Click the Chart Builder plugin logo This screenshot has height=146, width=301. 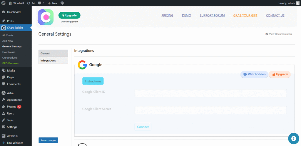click(x=46, y=17)
